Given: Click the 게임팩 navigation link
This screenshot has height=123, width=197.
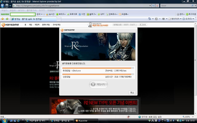Looking at the screenshot, I should coord(37,25).
